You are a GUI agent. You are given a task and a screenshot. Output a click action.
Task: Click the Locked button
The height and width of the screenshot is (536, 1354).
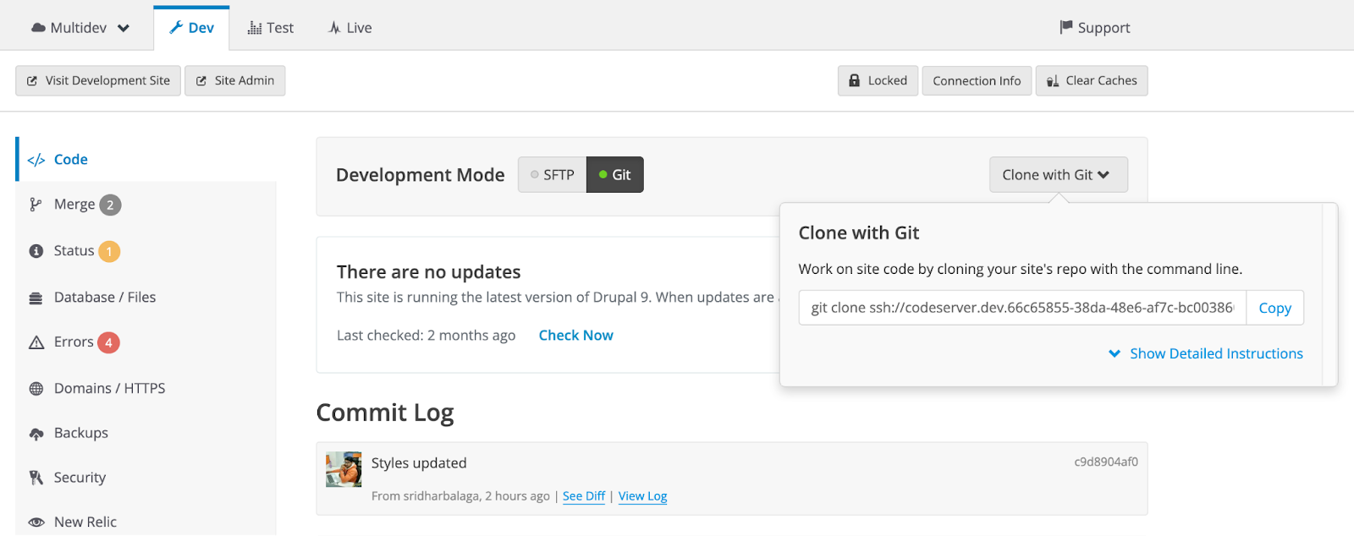point(878,81)
